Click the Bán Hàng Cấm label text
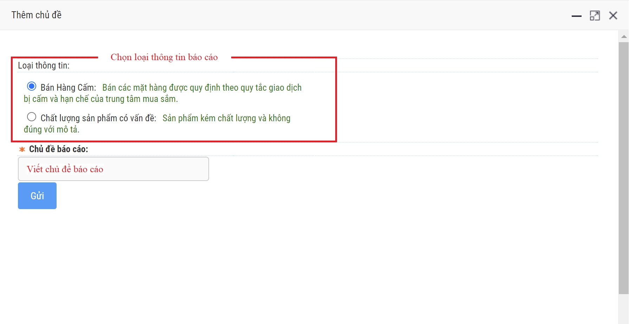Screen dimensions: 629x324 (68, 88)
